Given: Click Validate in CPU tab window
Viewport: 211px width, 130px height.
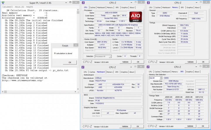Looking at the screenshot, I should (125, 62).
